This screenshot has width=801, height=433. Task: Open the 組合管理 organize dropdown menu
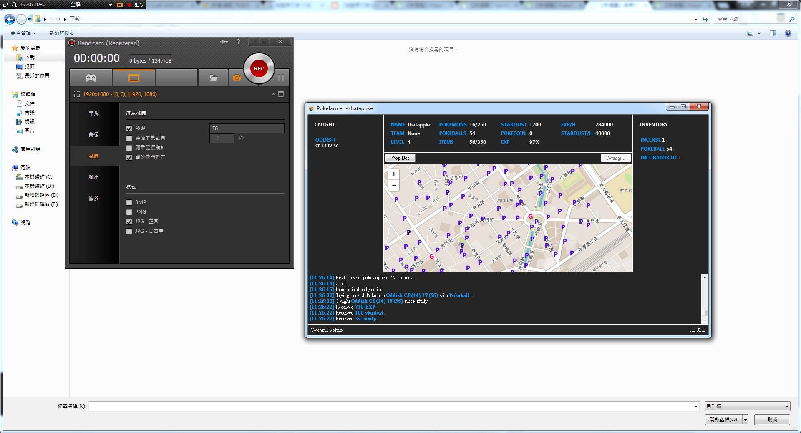coord(24,33)
